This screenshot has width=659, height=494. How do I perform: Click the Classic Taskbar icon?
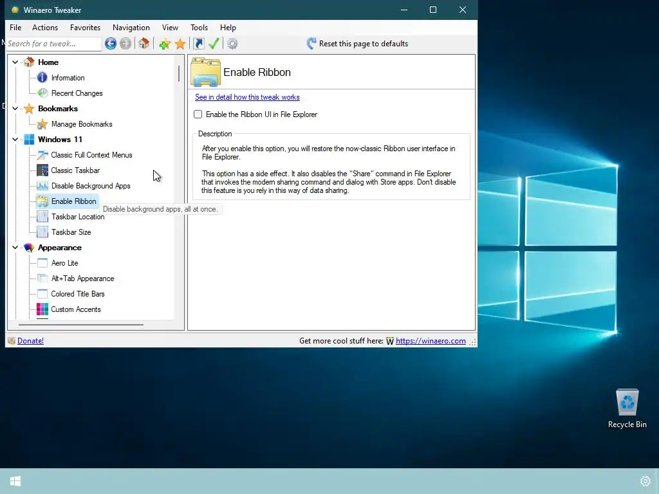pos(42,170)
